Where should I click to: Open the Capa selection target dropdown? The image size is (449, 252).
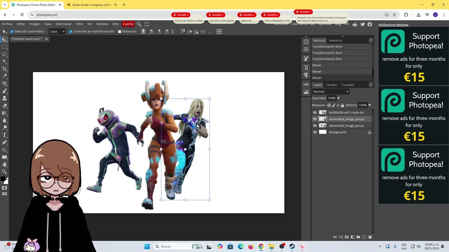pos(57,31)
